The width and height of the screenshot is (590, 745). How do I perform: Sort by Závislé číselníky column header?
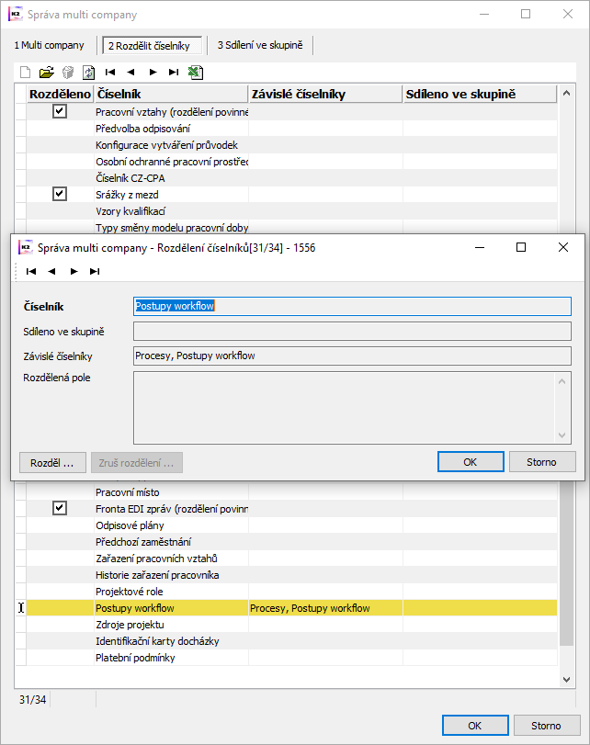(325, 94)
